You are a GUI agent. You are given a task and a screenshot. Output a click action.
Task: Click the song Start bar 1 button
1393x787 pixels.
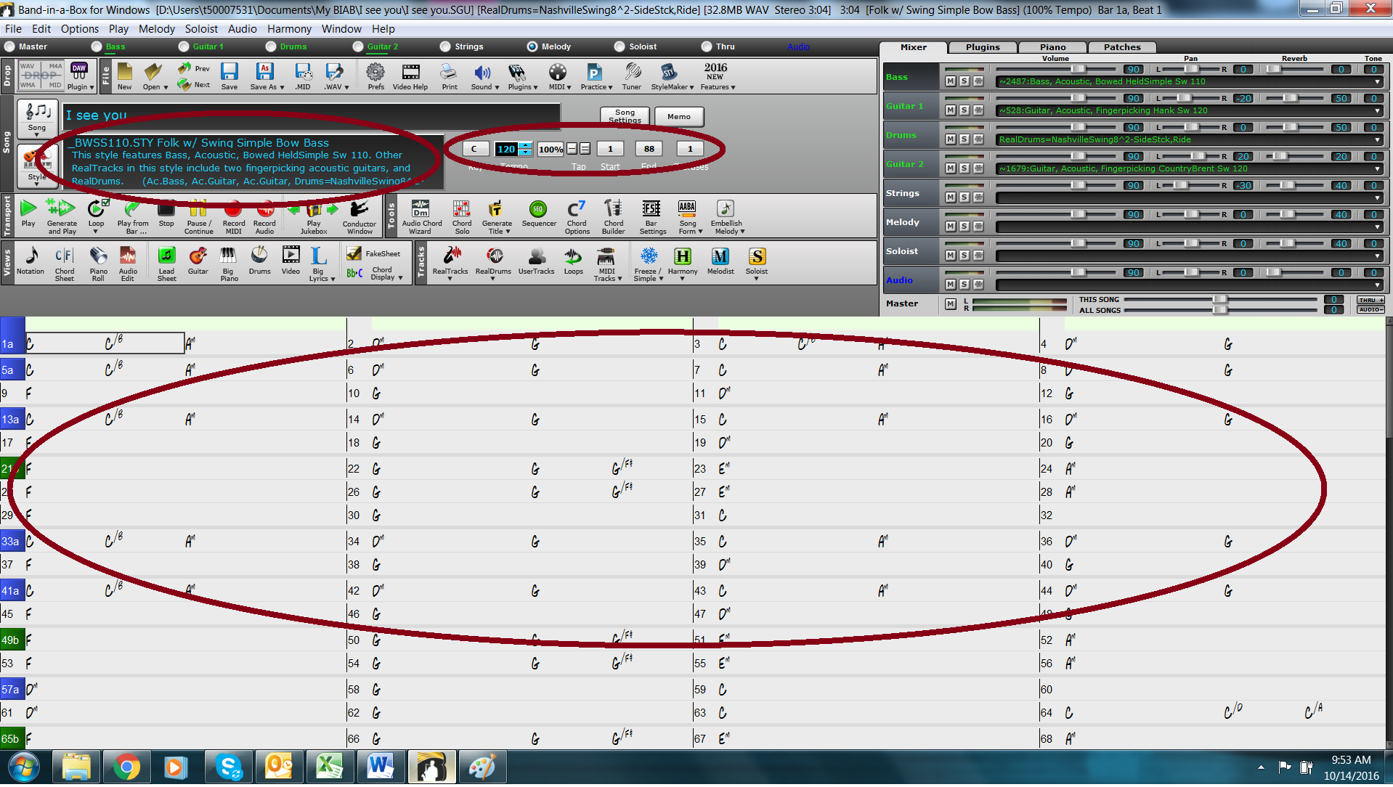click(610, 149)
